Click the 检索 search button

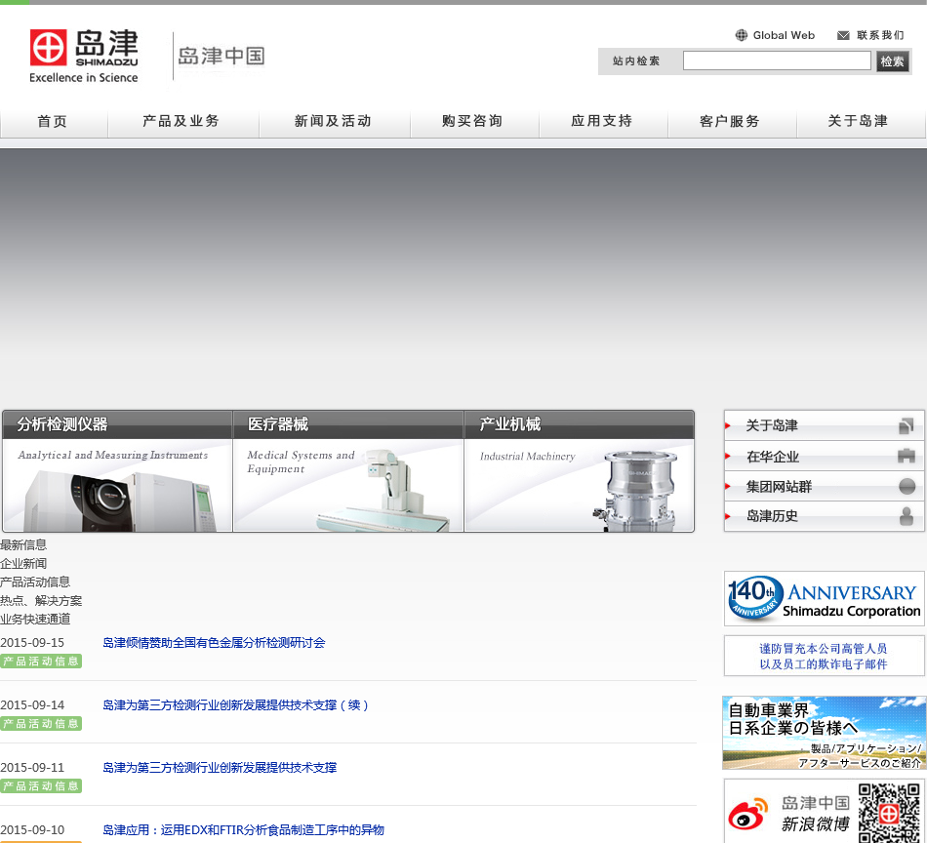(x=892, y=60)
